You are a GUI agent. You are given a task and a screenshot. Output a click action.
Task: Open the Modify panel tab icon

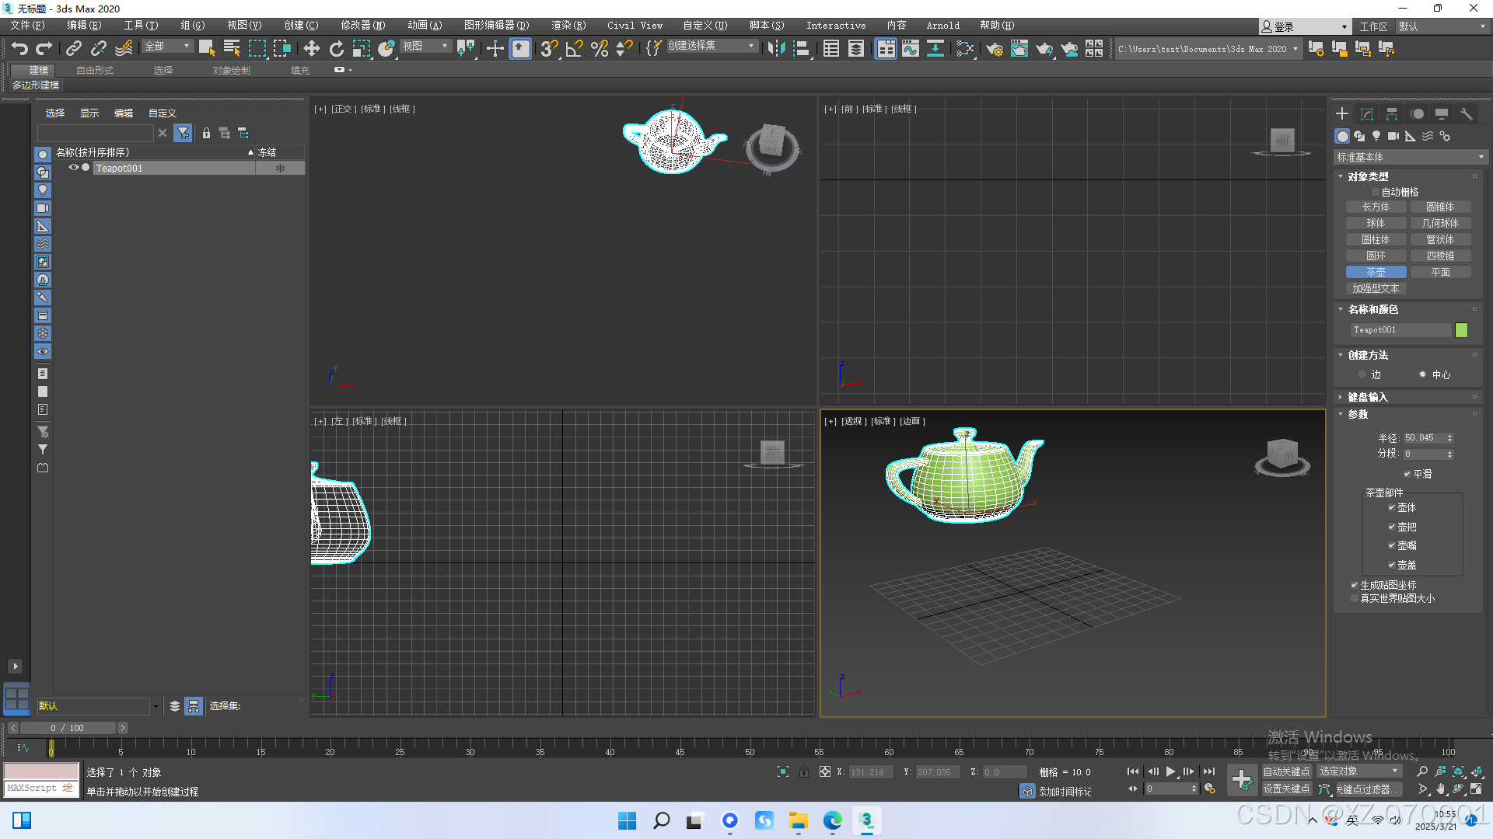[1367, 114]
